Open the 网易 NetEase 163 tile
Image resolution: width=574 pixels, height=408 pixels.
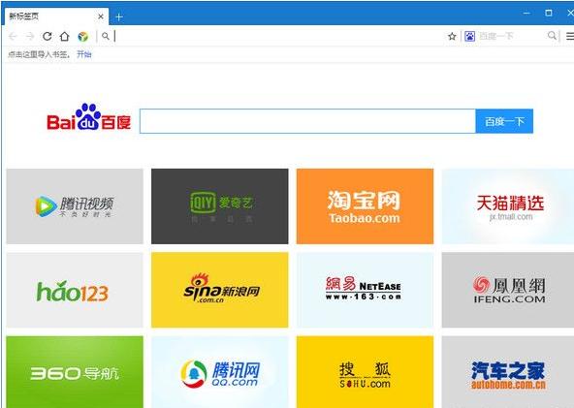(365, 290)
